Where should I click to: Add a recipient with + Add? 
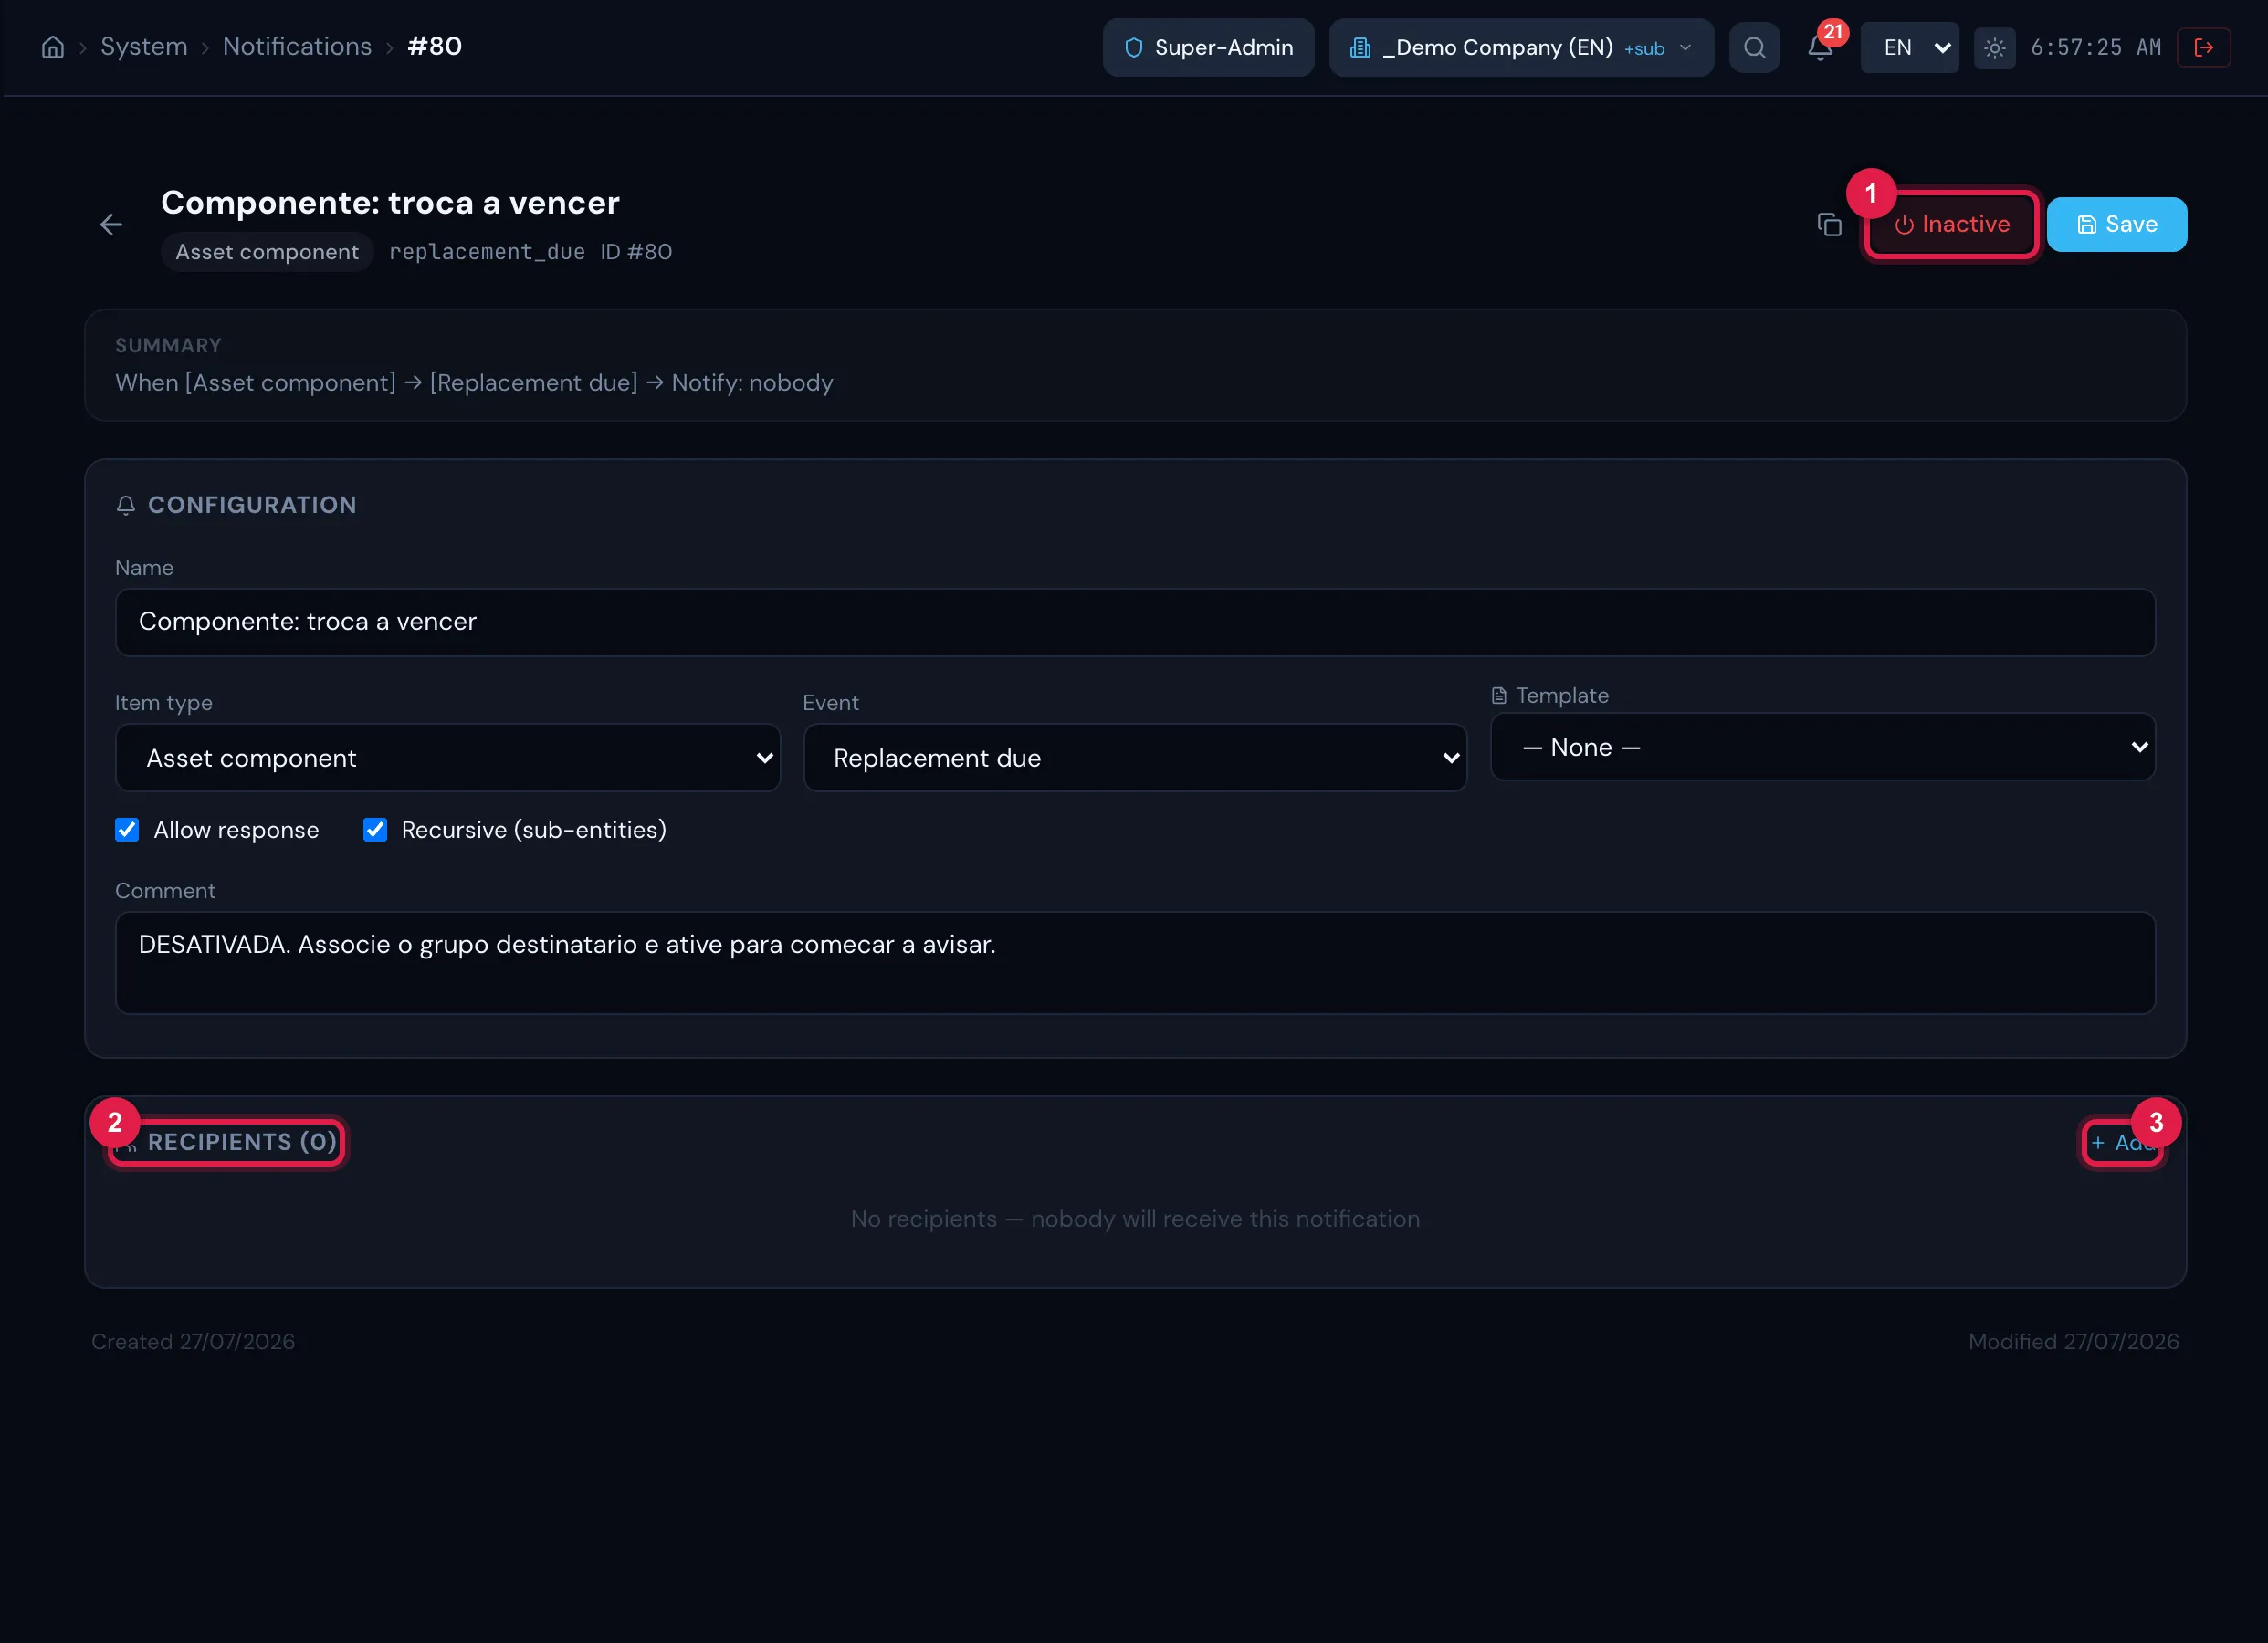(x=2123, y=1142)
